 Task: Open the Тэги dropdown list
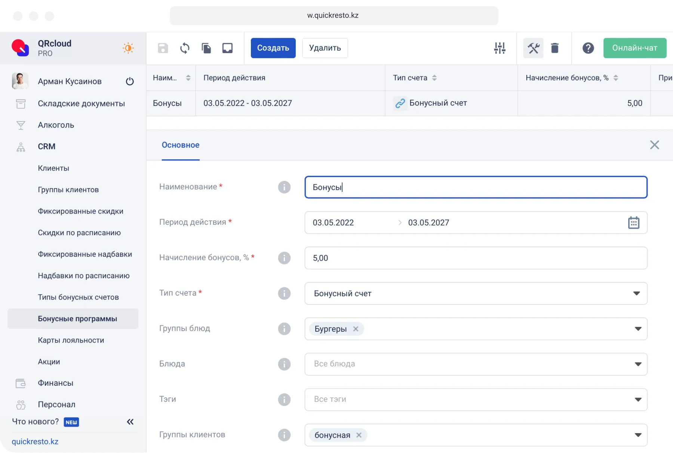(638, 400)
